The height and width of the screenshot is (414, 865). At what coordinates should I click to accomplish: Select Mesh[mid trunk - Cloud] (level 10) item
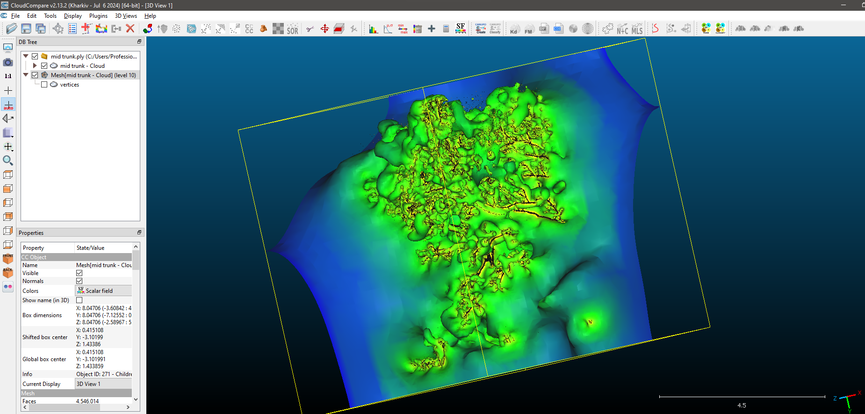[x=94, y=75]
